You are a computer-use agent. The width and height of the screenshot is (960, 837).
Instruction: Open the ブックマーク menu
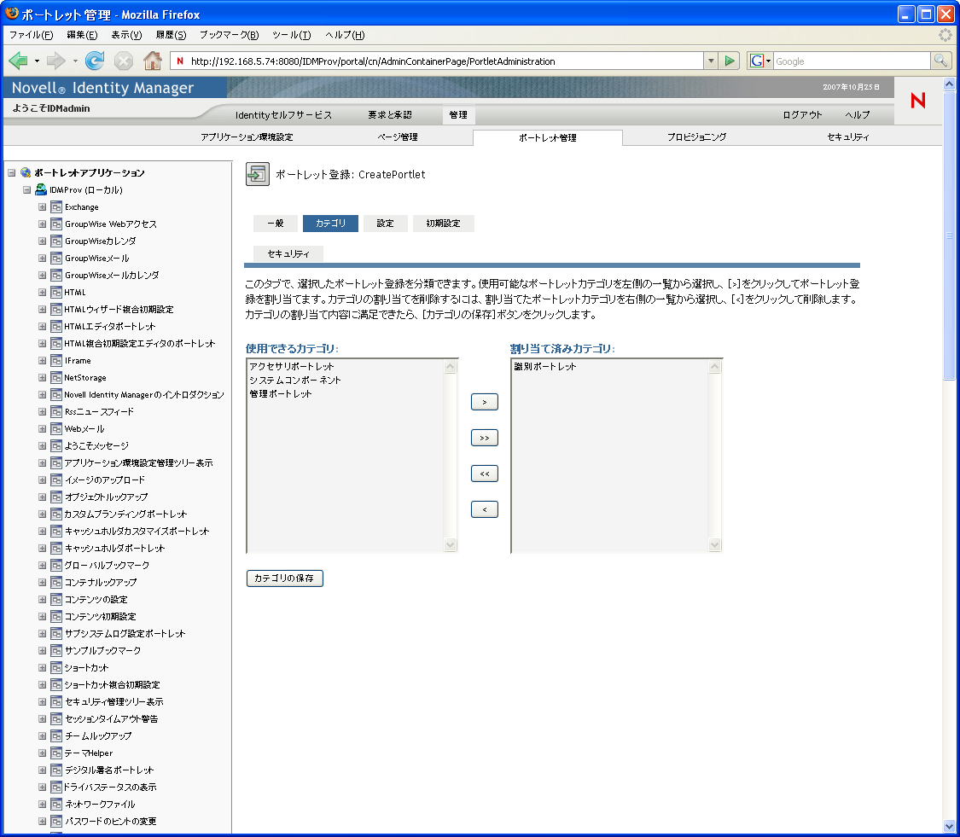[x=229, y=35]
